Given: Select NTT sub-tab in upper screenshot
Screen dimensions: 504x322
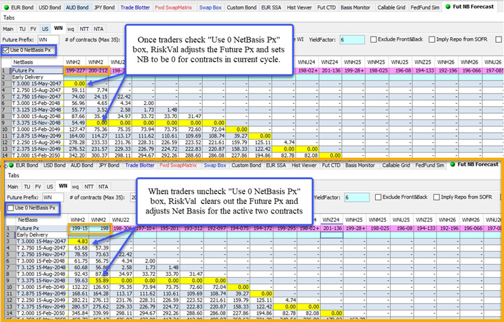Looking at the screenshot, I should click(x=84, y=29).
